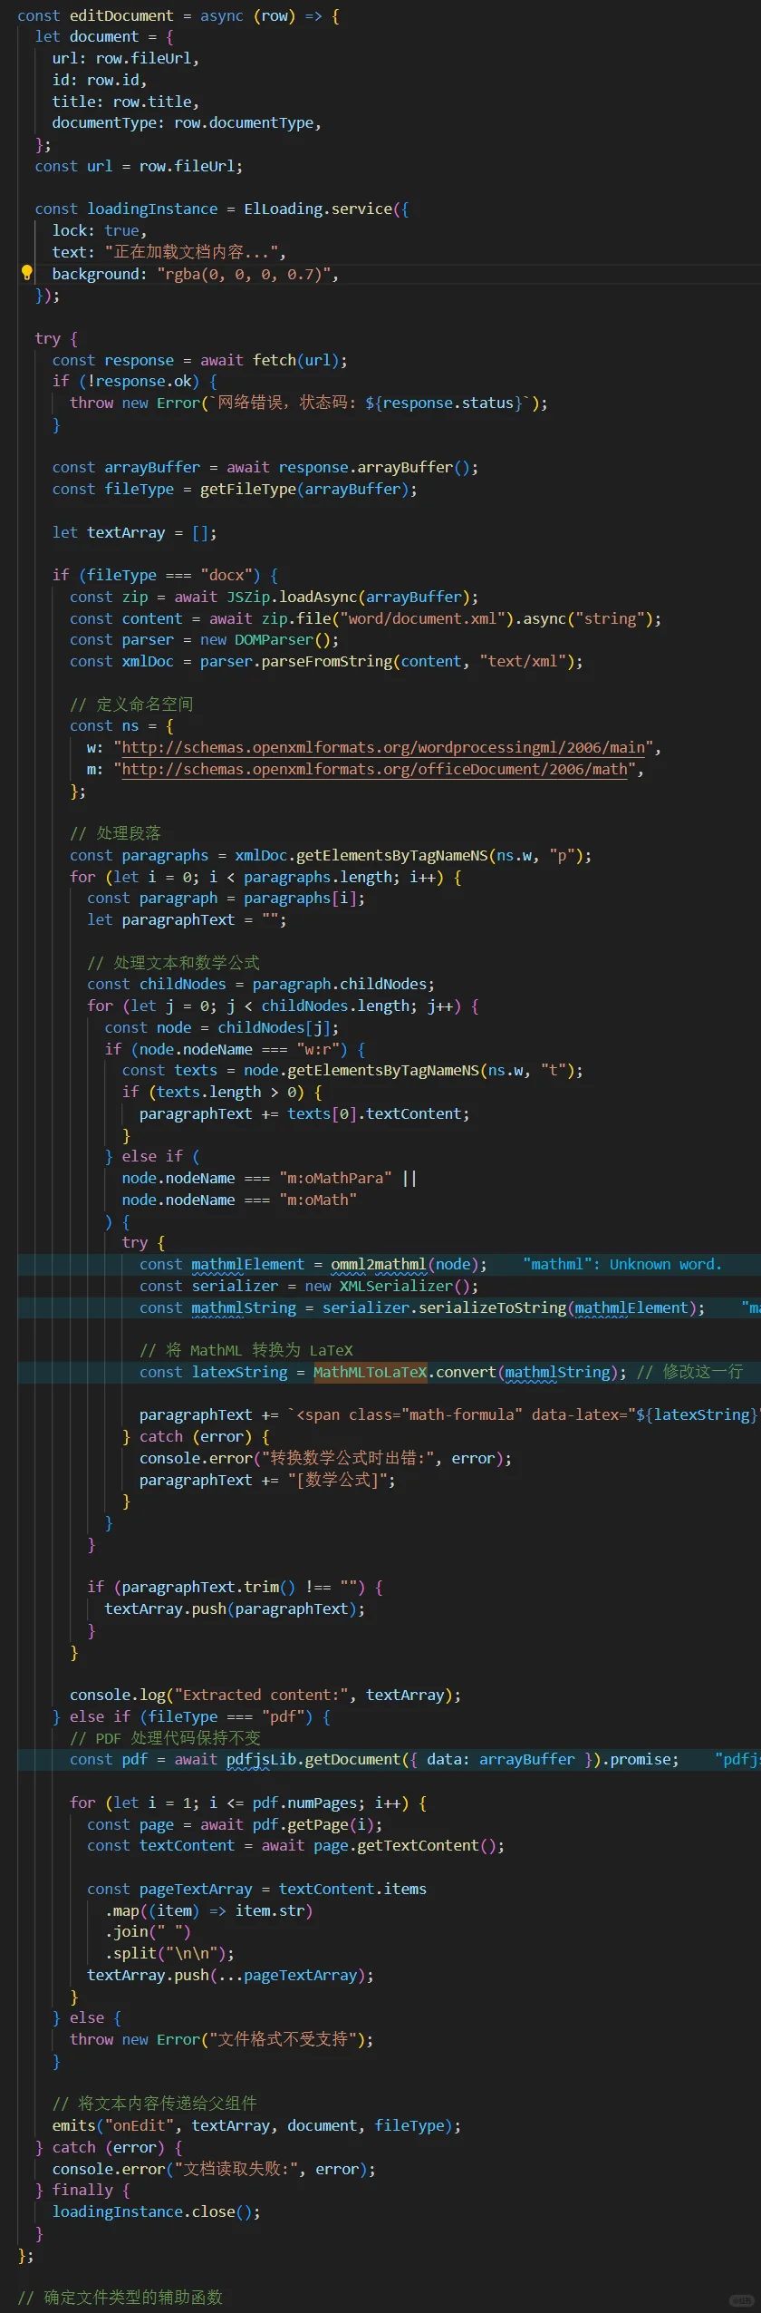Click textArray.push(paragraphText) statement
This screenshot has width=761, height=2313.
click(235, 1609)
